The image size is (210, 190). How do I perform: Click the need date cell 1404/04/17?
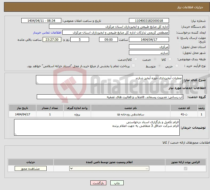(22, 114)
